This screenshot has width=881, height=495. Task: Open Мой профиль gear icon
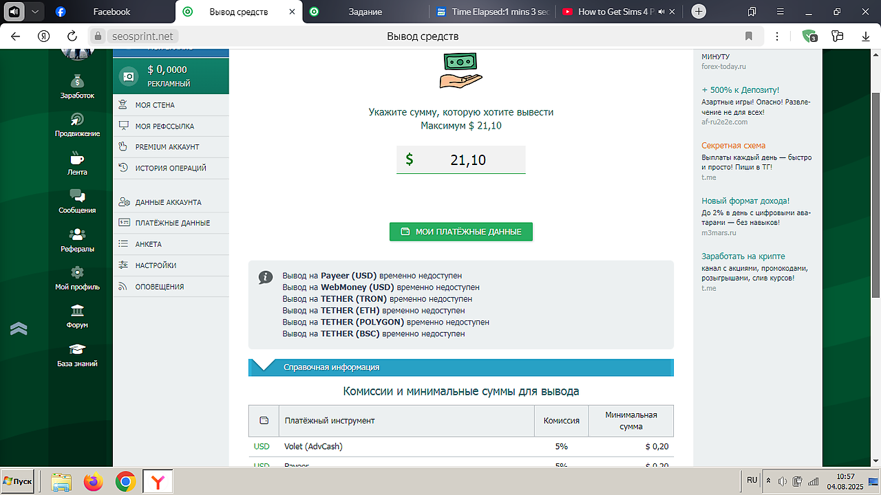[77, 274]
